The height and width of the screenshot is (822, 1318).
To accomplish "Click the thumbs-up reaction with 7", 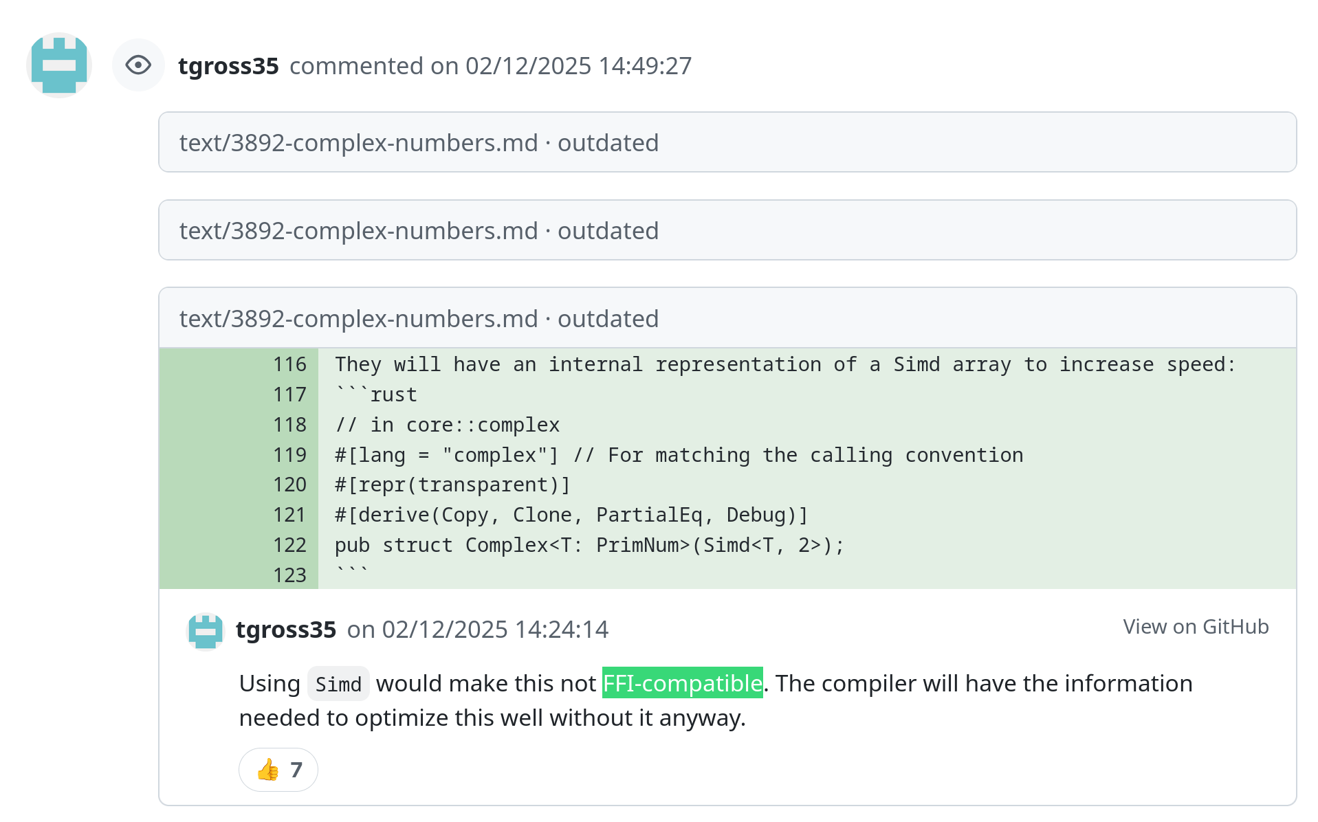I will point(278,770).
